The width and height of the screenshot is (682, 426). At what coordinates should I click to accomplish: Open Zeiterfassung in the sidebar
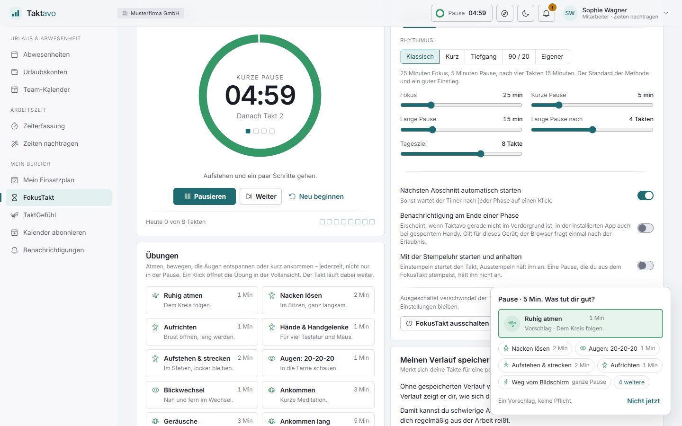point(59,126)
